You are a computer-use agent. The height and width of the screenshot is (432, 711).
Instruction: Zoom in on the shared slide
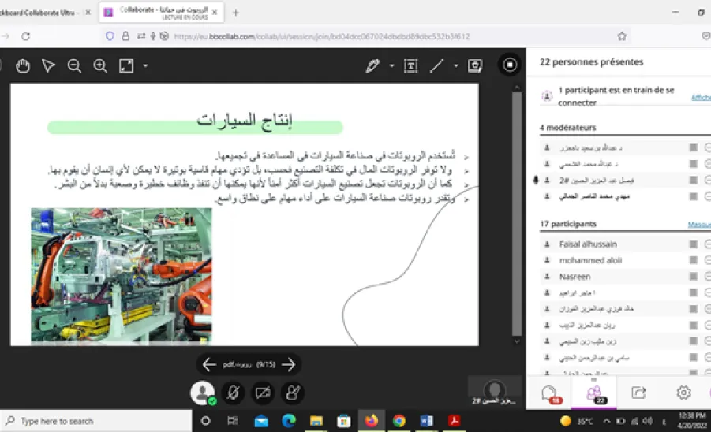tap(100, 66)
